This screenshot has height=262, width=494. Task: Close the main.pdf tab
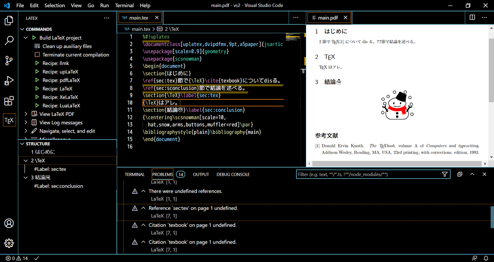[x=346, y=18]
